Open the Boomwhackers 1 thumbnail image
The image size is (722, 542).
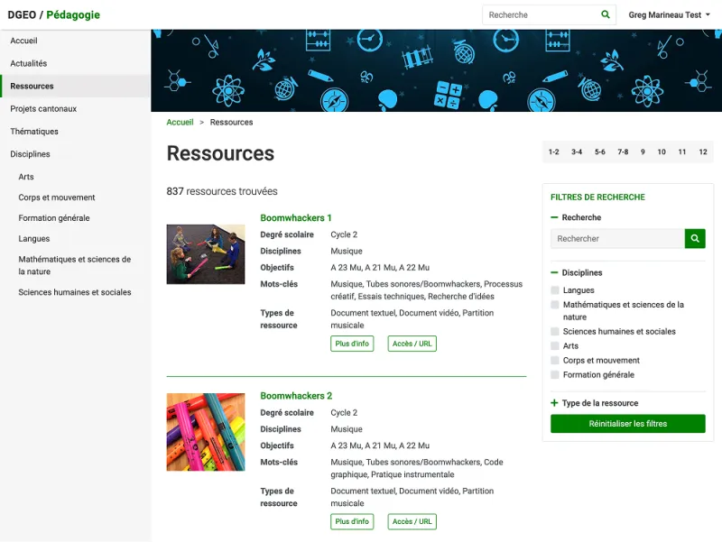click(x=206, y=254)
